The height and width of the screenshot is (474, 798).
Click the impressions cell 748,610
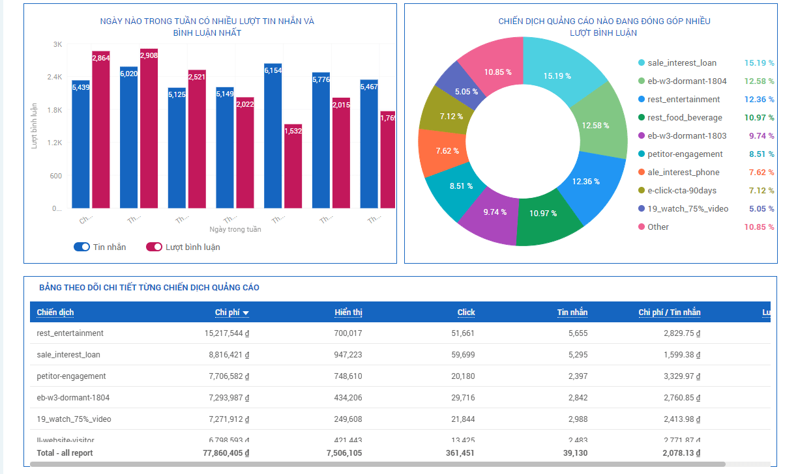point(347,376)
